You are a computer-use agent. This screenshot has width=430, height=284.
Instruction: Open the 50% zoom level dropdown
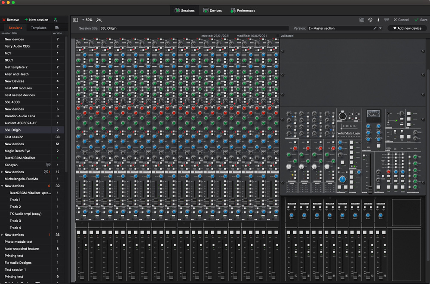(86, 20)
